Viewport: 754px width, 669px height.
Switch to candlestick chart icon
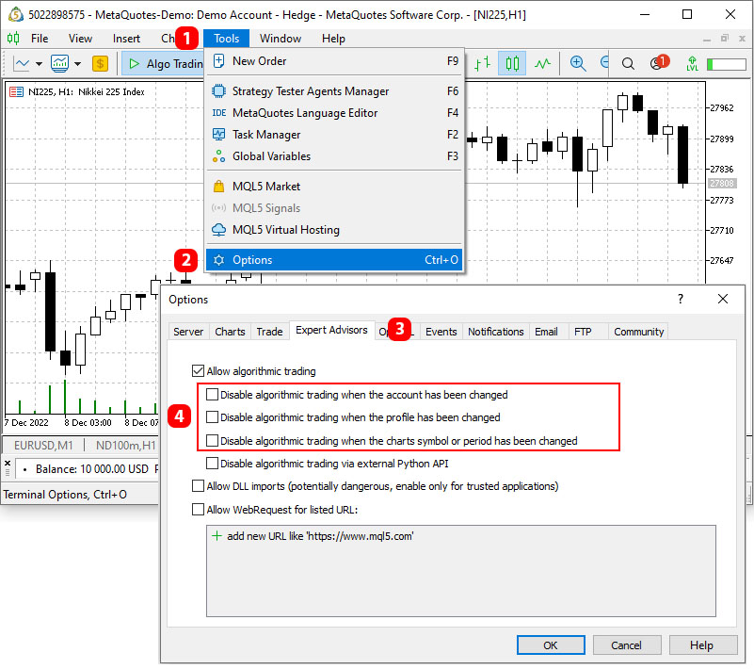click(x=512, y=63)
